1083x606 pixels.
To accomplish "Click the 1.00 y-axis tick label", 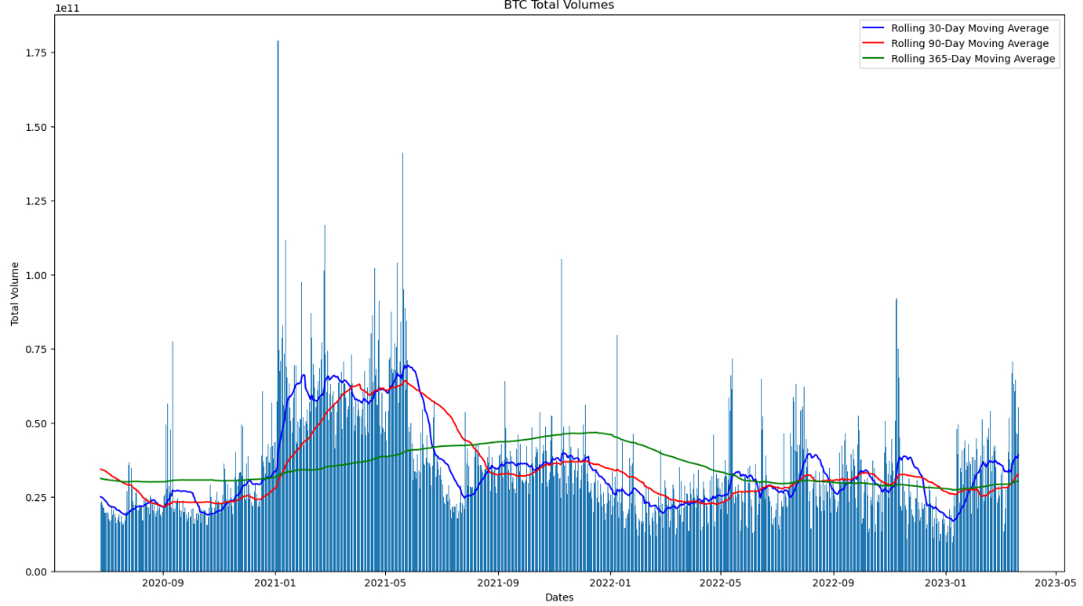I will [36, 275].
